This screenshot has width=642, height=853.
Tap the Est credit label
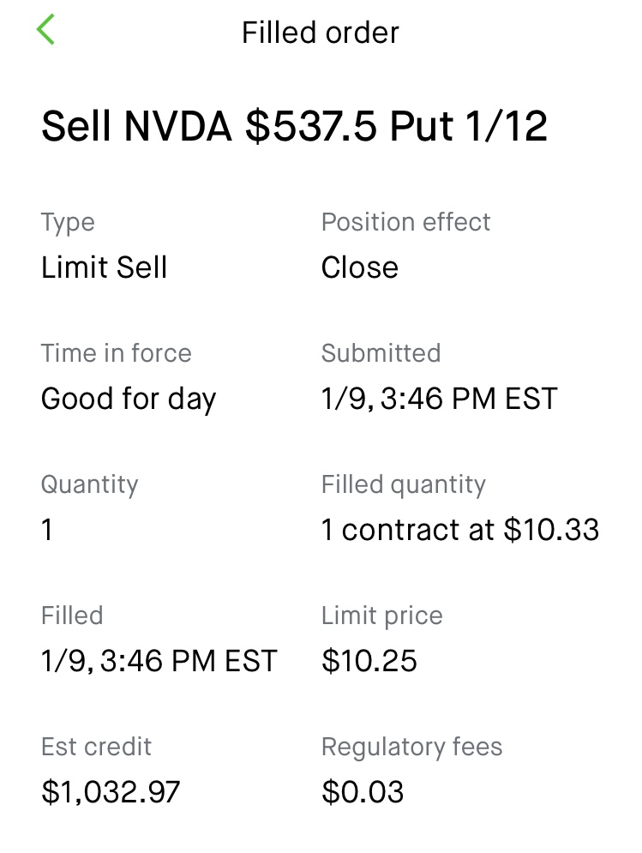[96, 747]
